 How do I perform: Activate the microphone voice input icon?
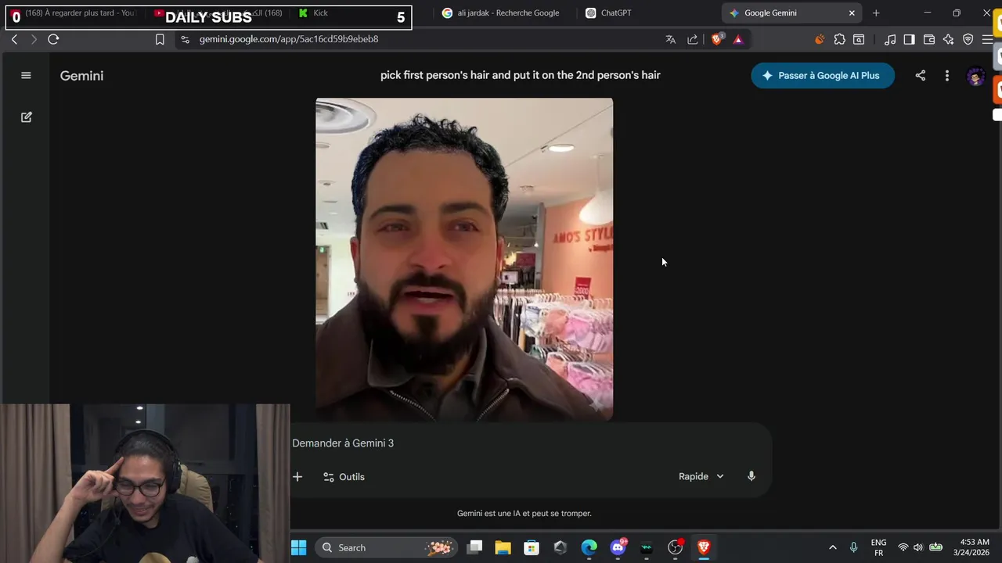[751, 476]
